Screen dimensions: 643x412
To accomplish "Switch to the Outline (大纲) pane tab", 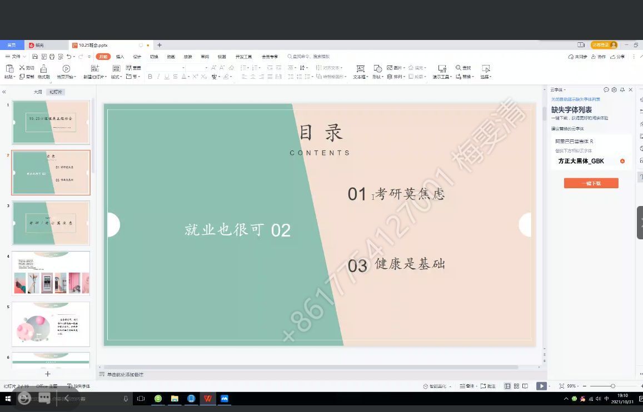I will [38, 92].
